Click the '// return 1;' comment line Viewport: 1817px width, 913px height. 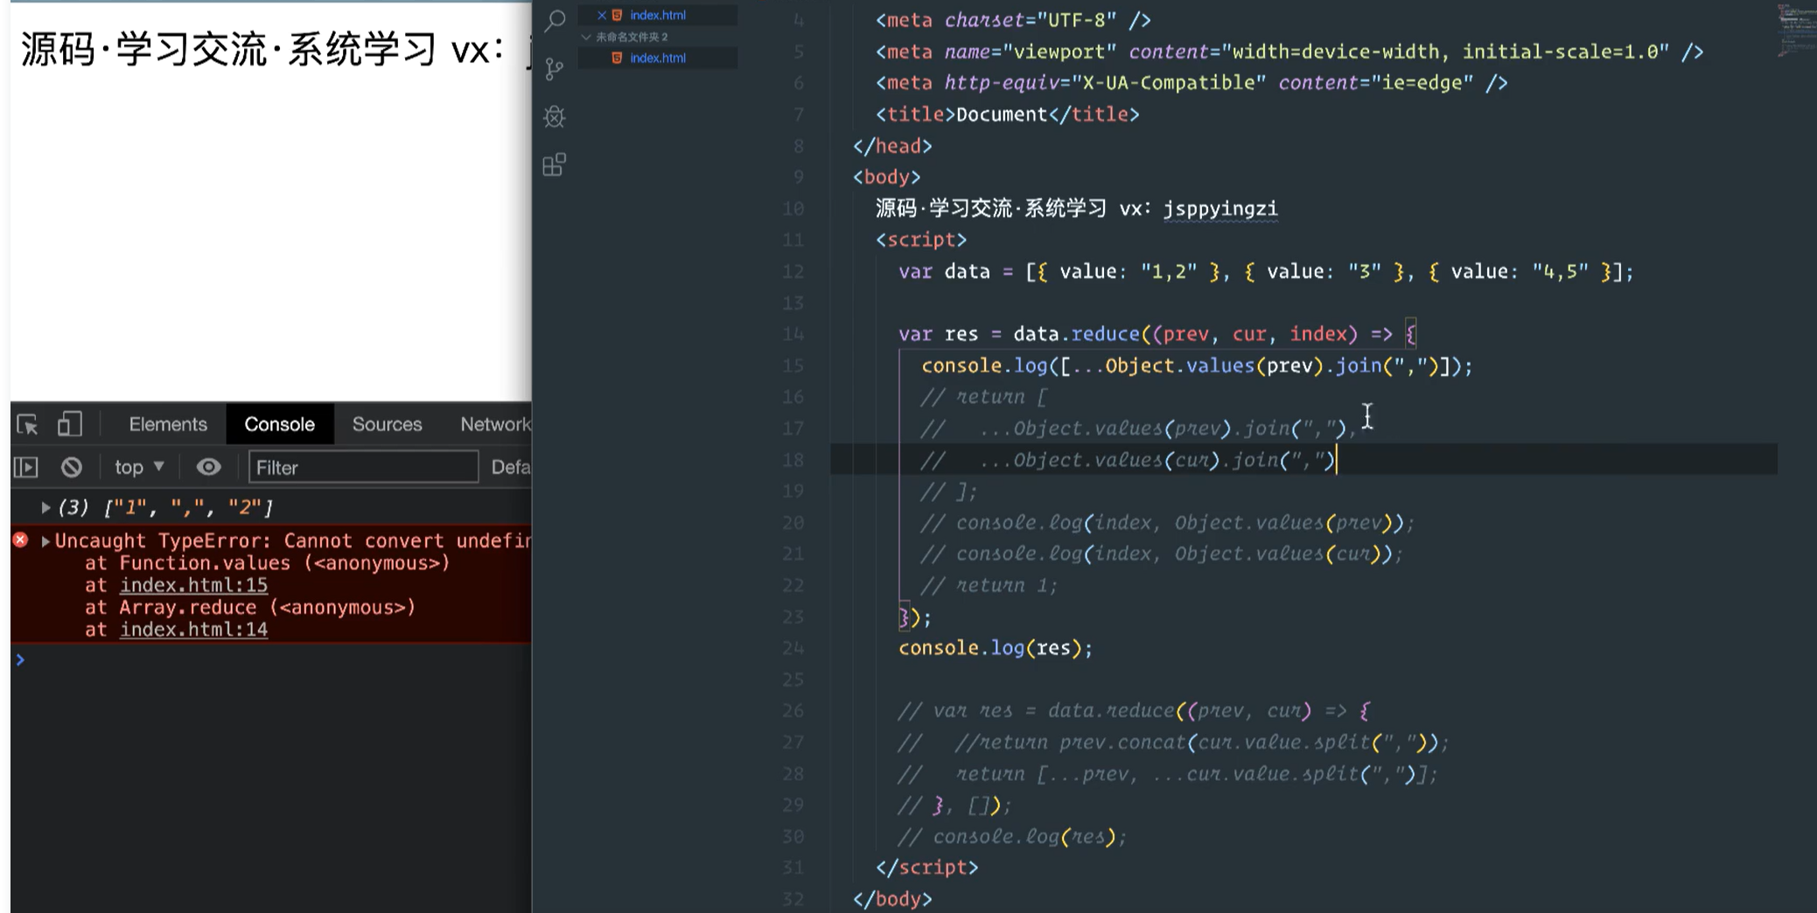tap(989, 586)
